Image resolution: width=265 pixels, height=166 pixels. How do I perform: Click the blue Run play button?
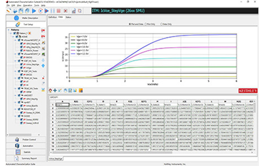click(34, 11)
